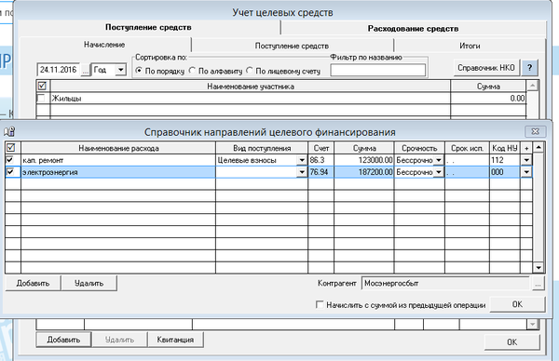The height and width of the screenshot is (361, 559).
Task: Check the Жильцы participant checkbox
Action: click(x=41, y=98)
